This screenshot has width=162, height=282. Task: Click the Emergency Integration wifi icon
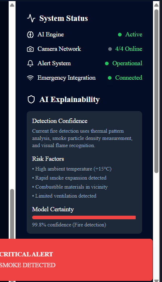(x=30, y=78)
